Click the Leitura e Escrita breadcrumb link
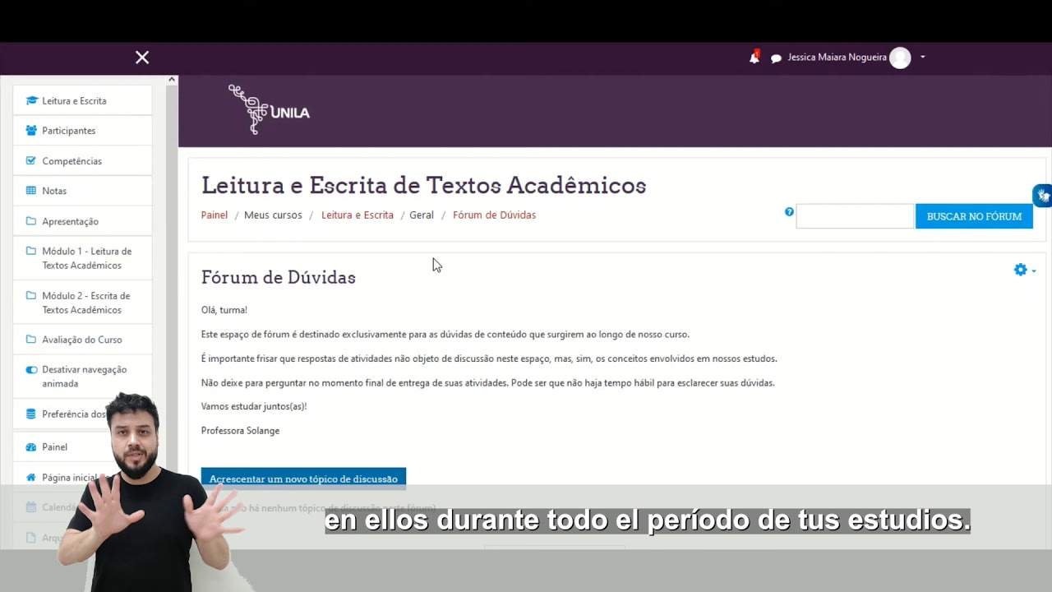The width and height of the screenshot is (1052, 592). click(x=358, y=215)
